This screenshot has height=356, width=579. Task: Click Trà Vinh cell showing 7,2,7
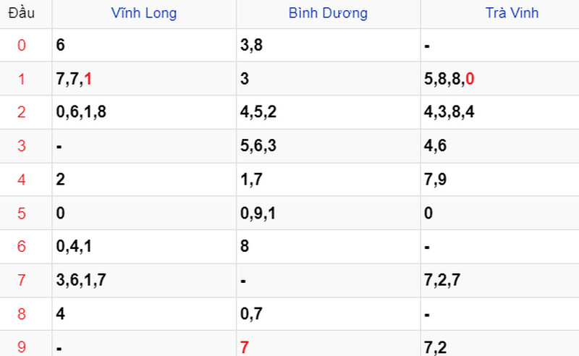pyautogui.click(x=443, y=281)
